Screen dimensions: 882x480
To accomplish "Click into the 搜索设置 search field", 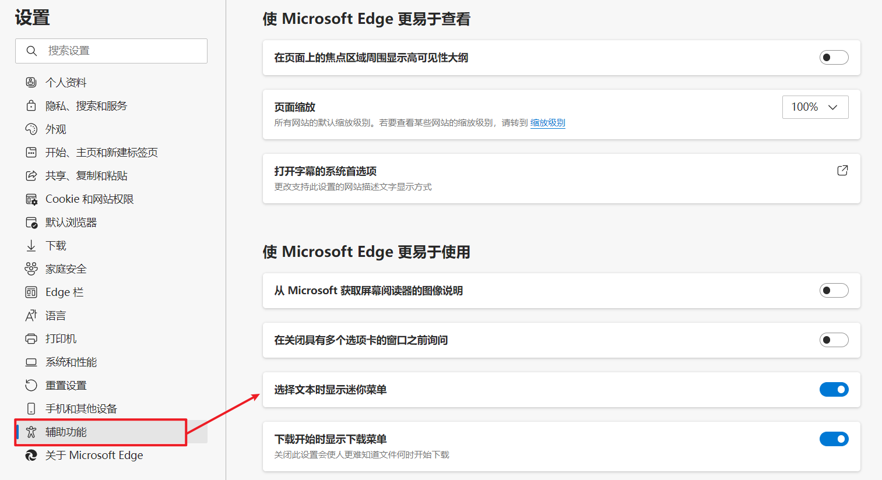I will (111, 51).
